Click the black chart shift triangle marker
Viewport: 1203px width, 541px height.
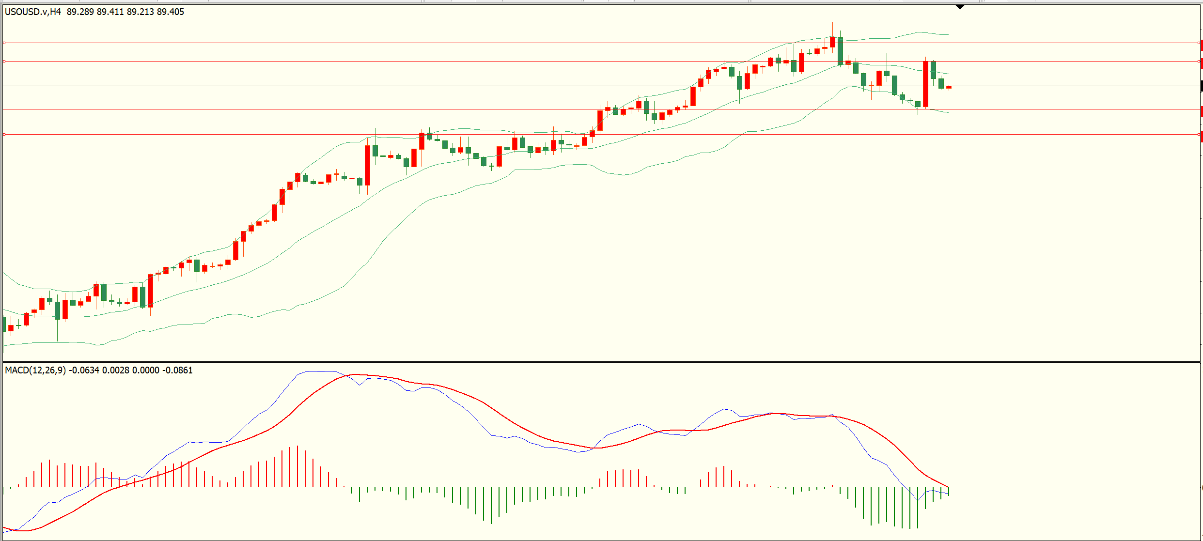[x=960, y=7]
